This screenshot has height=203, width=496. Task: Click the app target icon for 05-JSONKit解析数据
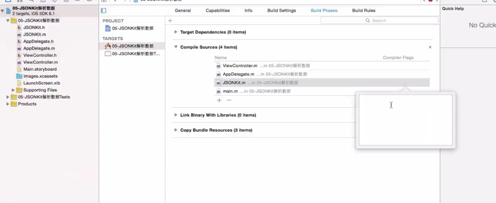(x=108, y=46)
